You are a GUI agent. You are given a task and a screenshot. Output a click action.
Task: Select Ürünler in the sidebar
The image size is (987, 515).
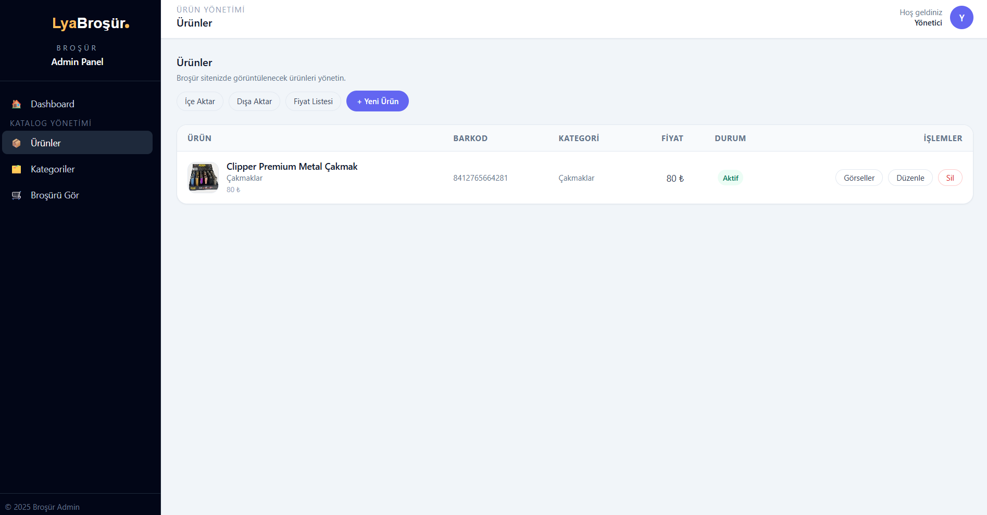[46, 143]
